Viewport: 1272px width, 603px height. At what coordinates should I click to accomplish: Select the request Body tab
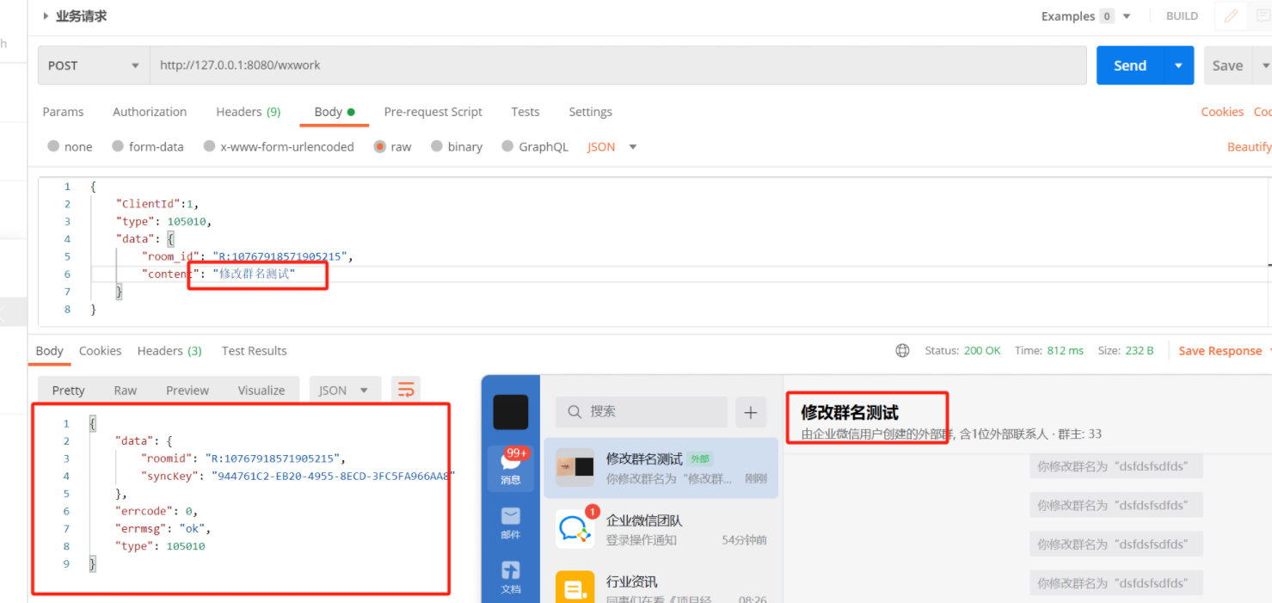click(335, 112)
